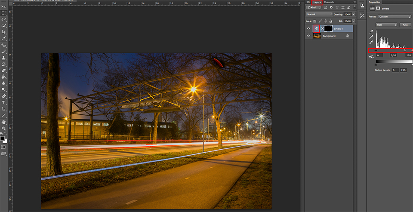This screenshot has height=212, width=413.
Task: Click the midtone value field 0,35
Action: point(394,55)
